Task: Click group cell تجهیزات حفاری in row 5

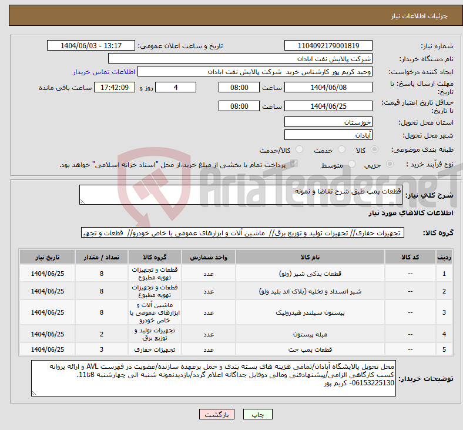Action: [155, 349]
